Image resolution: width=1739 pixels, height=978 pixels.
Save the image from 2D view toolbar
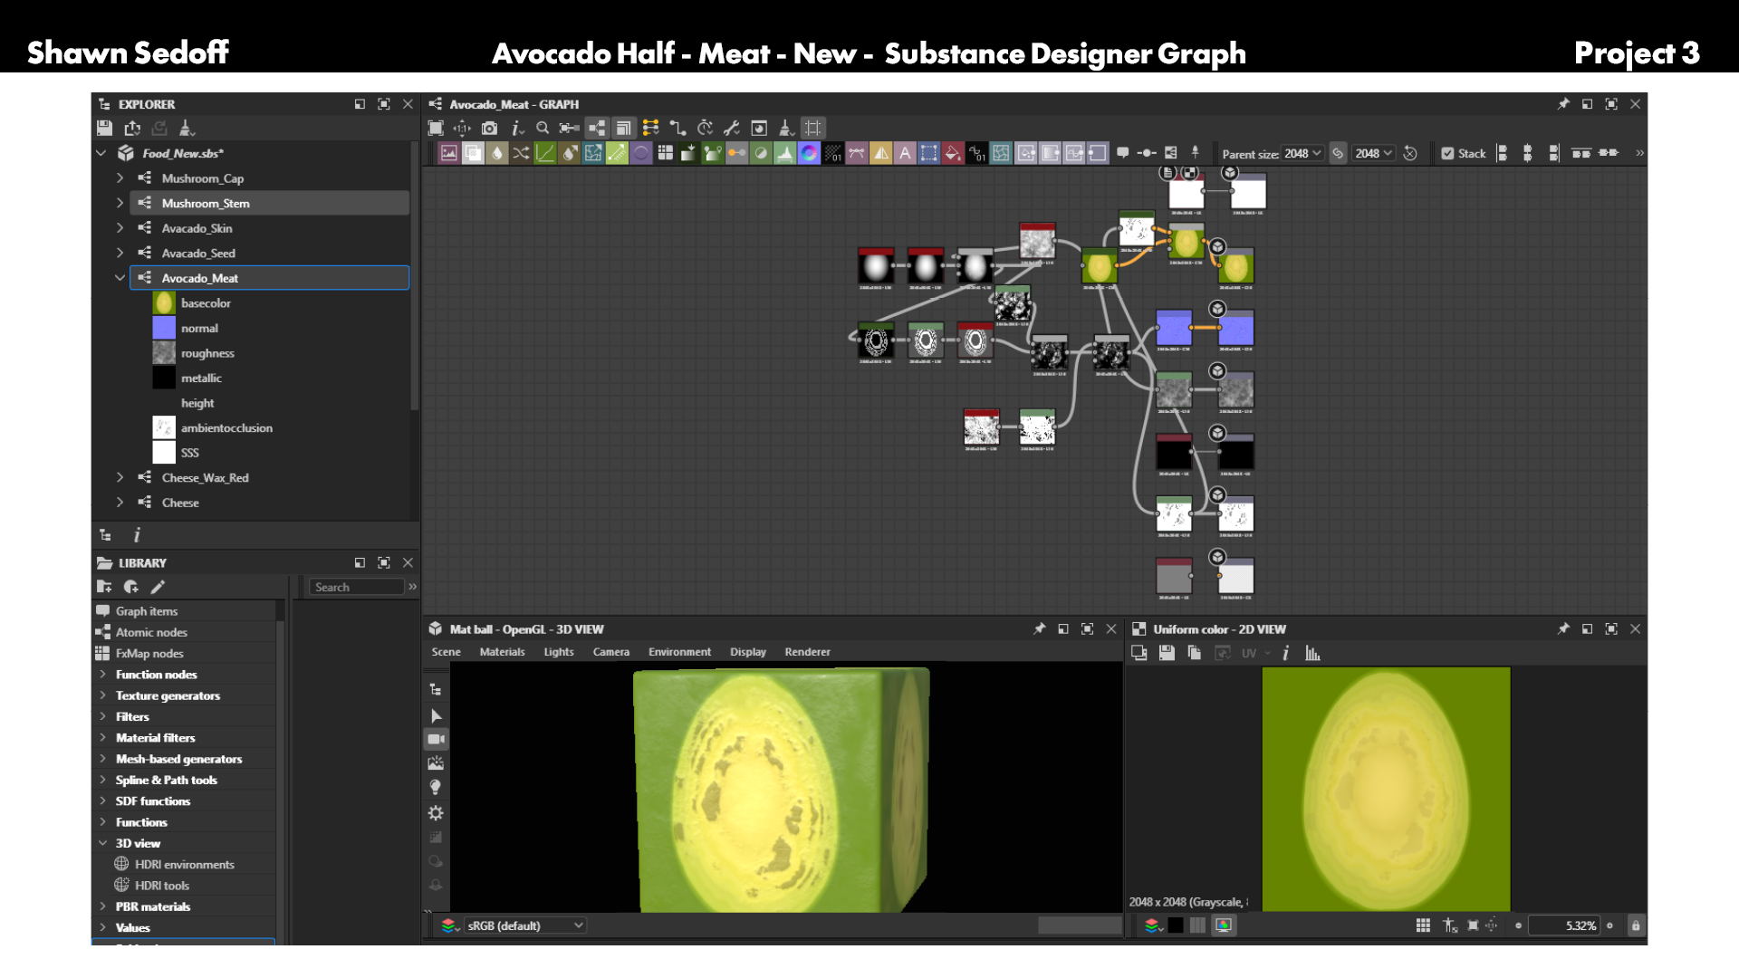coord(1167,653)
